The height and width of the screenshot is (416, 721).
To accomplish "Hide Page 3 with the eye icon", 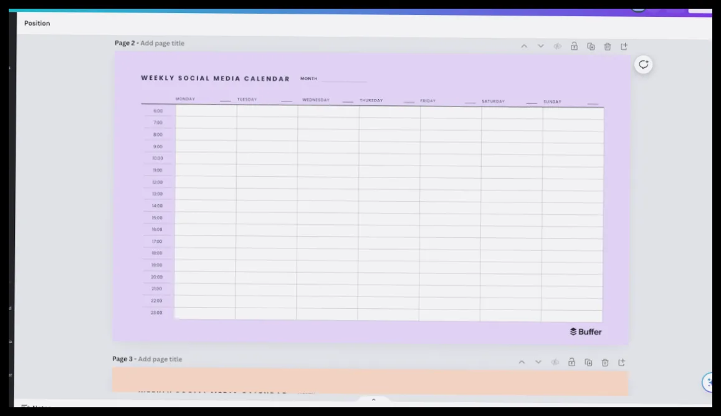I will tap(555, 362).
